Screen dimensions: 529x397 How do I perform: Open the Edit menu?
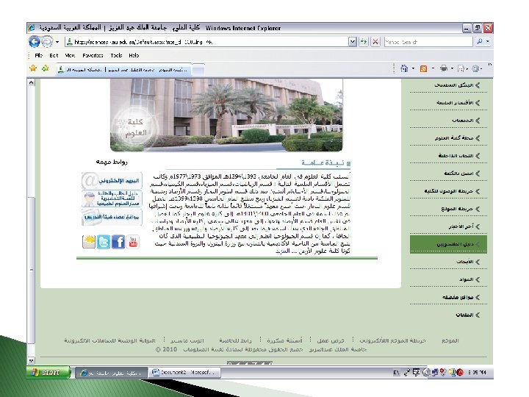pyautogui.click(x=54, y=55)
